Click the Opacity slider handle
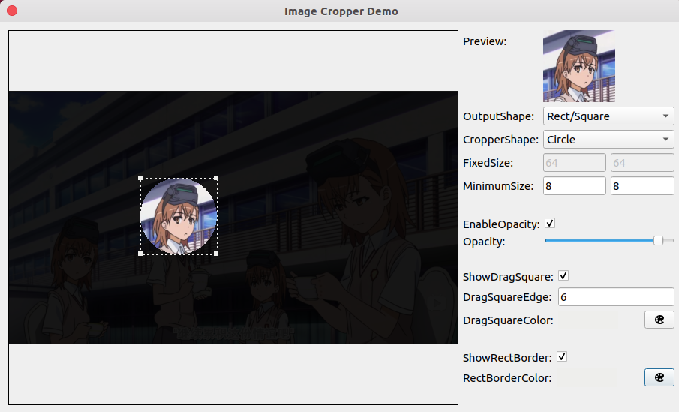The width and height of the screenshot is (679, 412). coord(658,241)
